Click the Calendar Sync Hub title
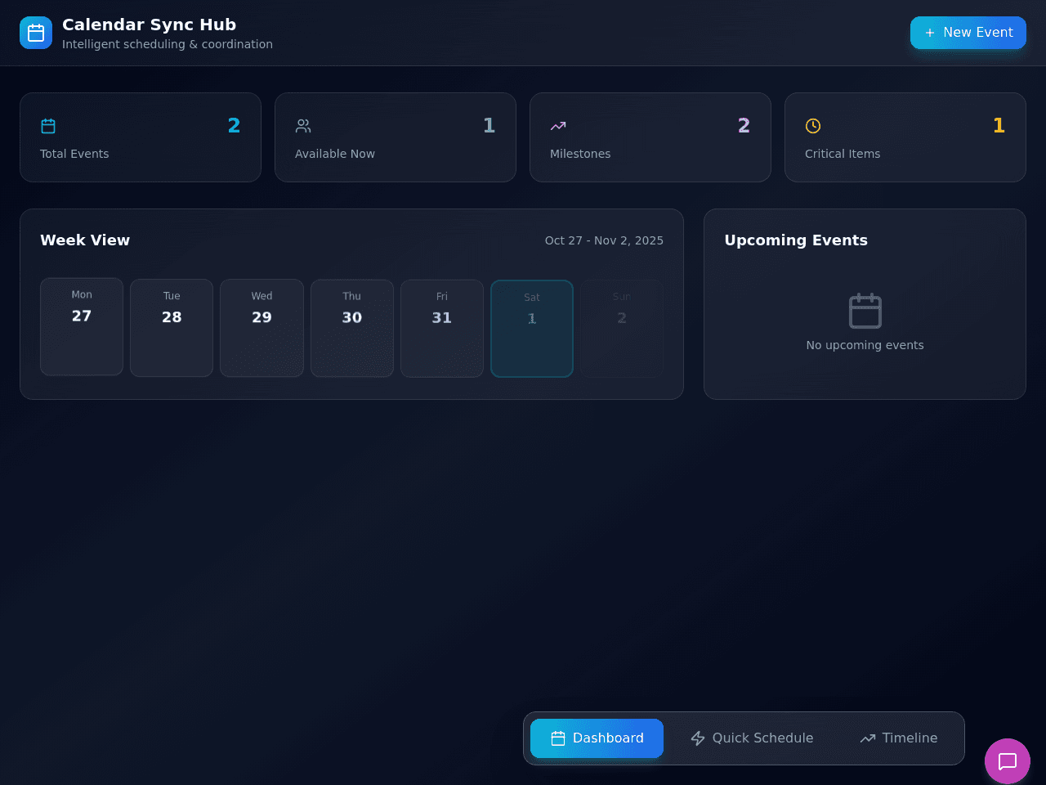This screenshot has height=785, width=1046. pyautogui.click(x=150, y=25)
